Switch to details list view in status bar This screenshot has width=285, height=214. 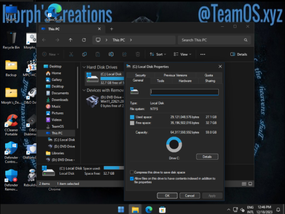point(244,184)
